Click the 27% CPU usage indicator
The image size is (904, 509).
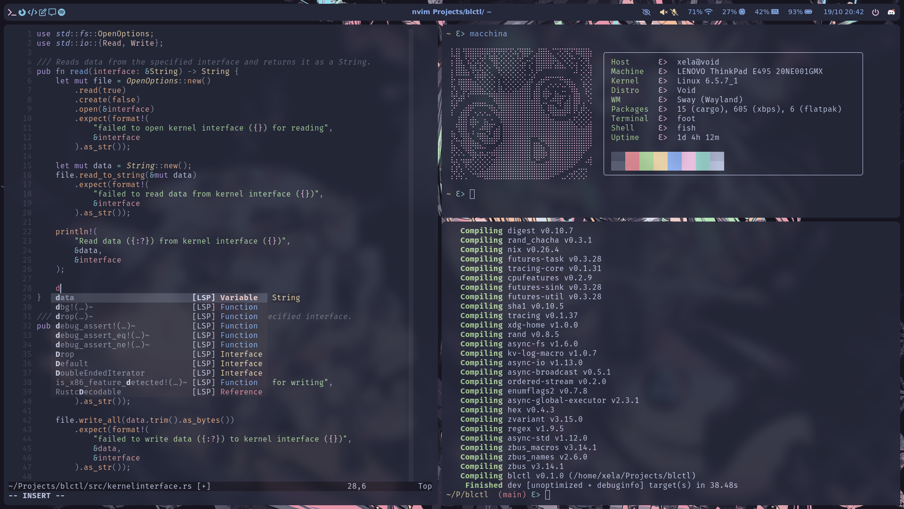734,12
